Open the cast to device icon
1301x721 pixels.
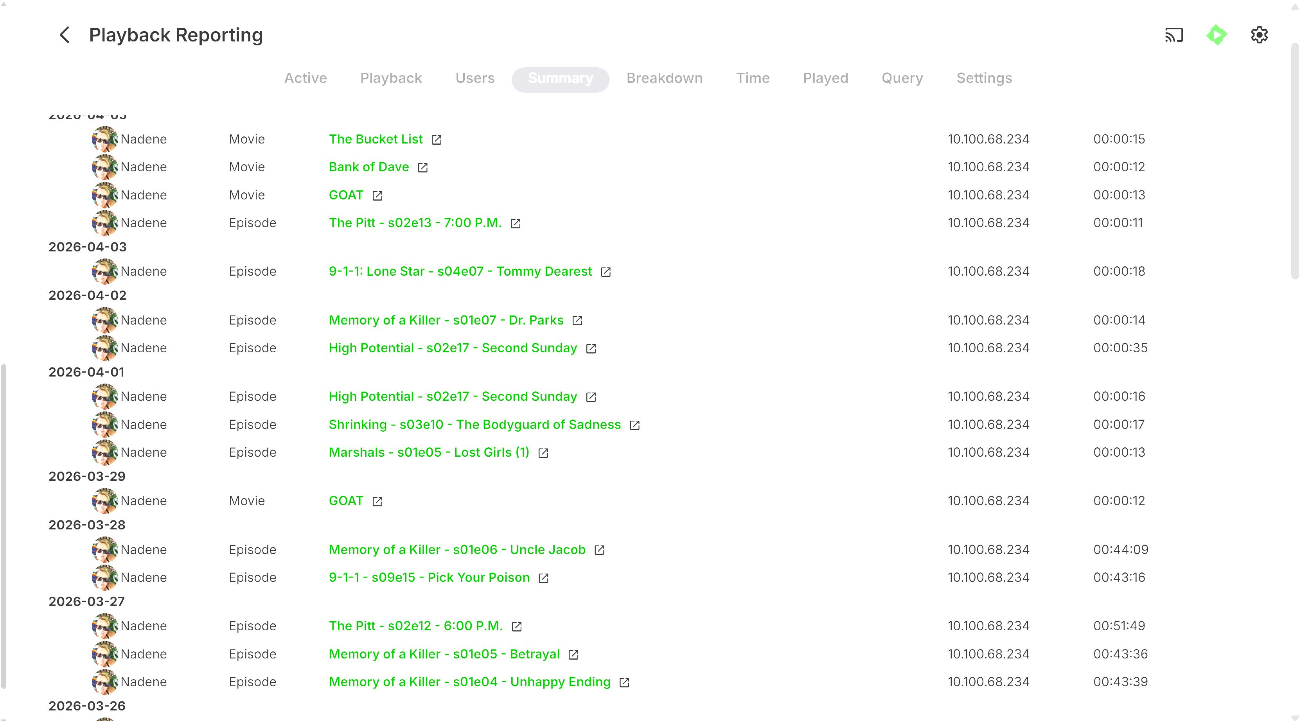(1174, 35)
